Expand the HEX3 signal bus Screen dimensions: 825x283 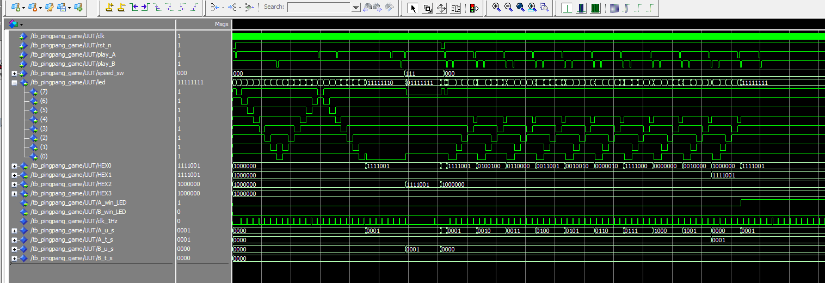[x=14, y=194]
